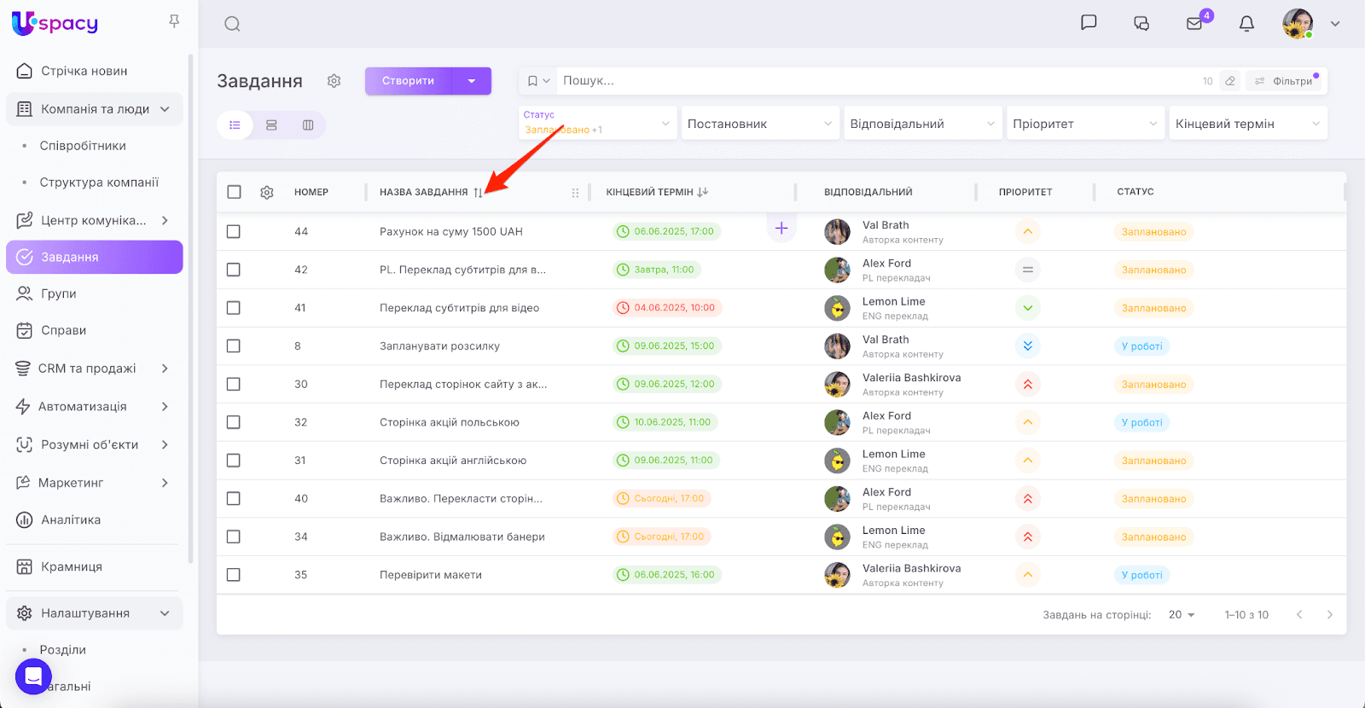Open the mail inbox envelope icon
The height and width of the screenshot is (708, 1365).
[x=1194, y=24]
